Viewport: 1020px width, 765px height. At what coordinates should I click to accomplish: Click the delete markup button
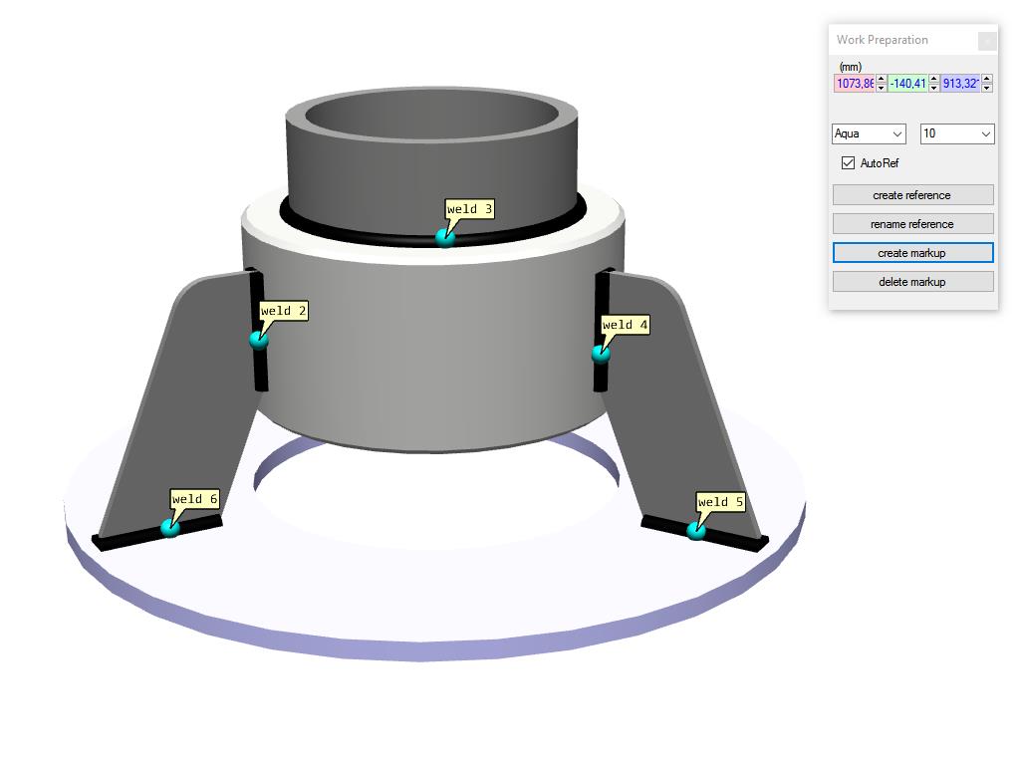coord(912,282)
